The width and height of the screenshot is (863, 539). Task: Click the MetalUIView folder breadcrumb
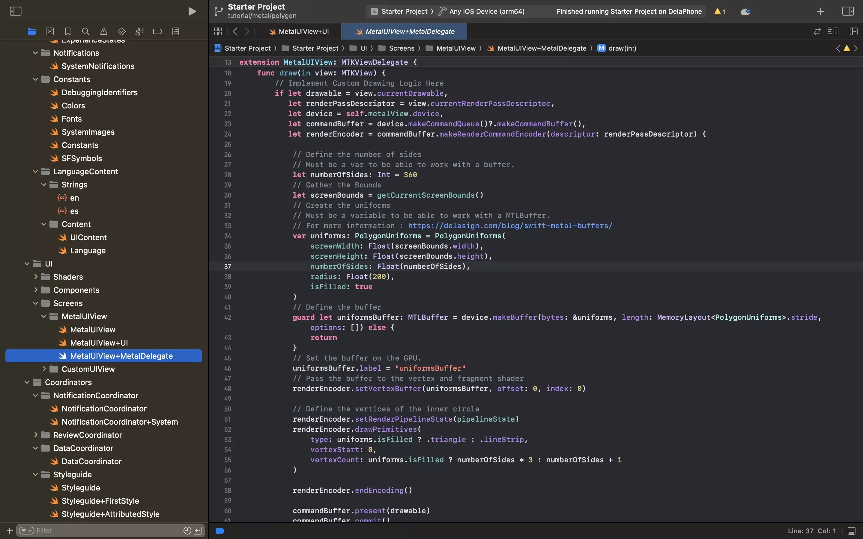tap(451, 48)
